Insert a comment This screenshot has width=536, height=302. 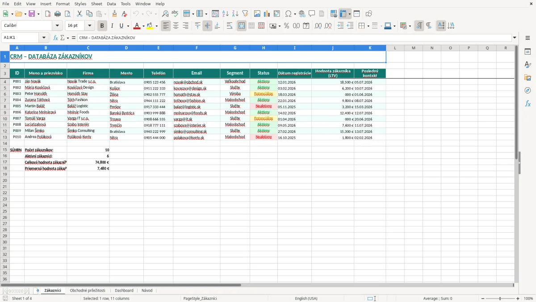click(312, 14)
